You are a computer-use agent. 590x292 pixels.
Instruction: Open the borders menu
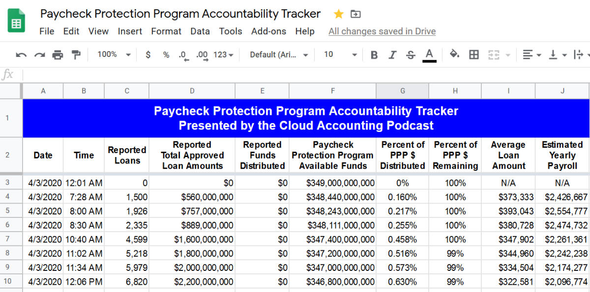click(474, 54)
